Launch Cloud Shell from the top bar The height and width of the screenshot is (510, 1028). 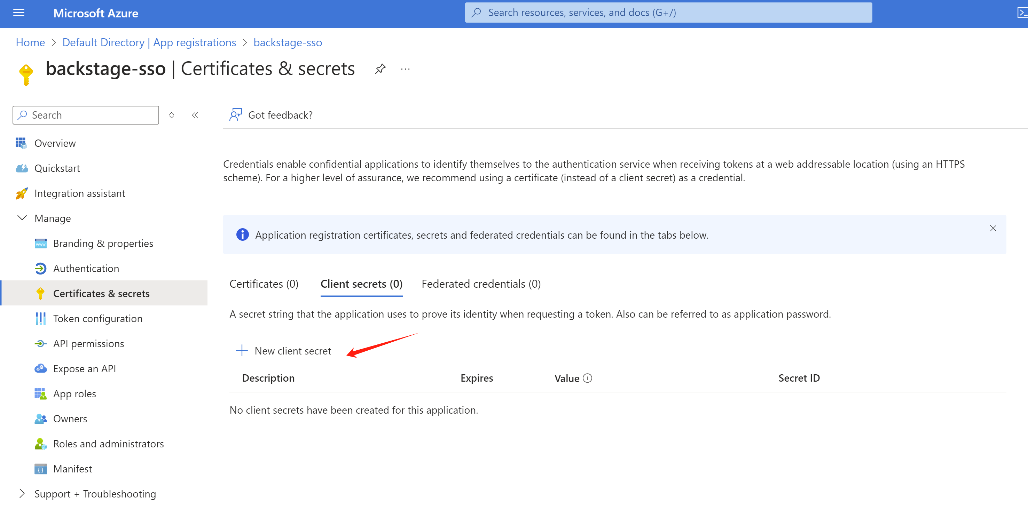click(1022, 13)
